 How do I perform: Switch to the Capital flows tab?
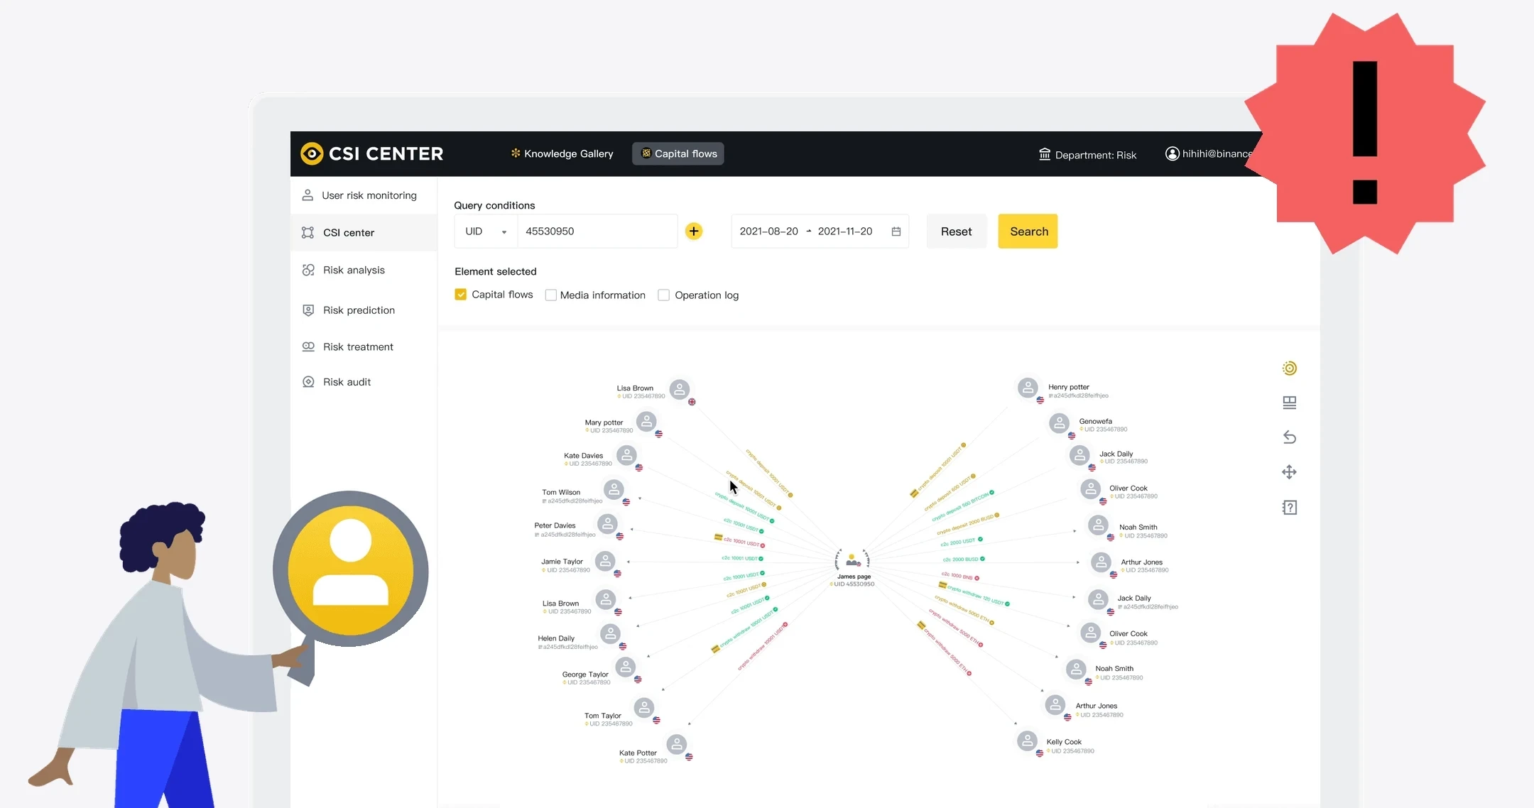(x=678, y=153)
